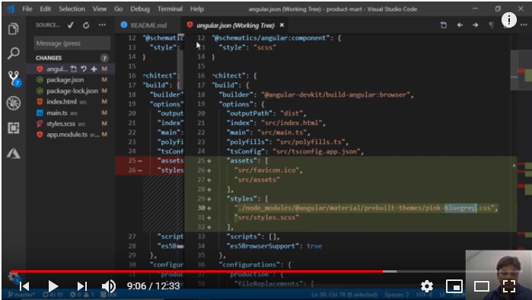Open source control more actions menu
The height and width of the screenshot is (300, 532).
click(102, 25)
